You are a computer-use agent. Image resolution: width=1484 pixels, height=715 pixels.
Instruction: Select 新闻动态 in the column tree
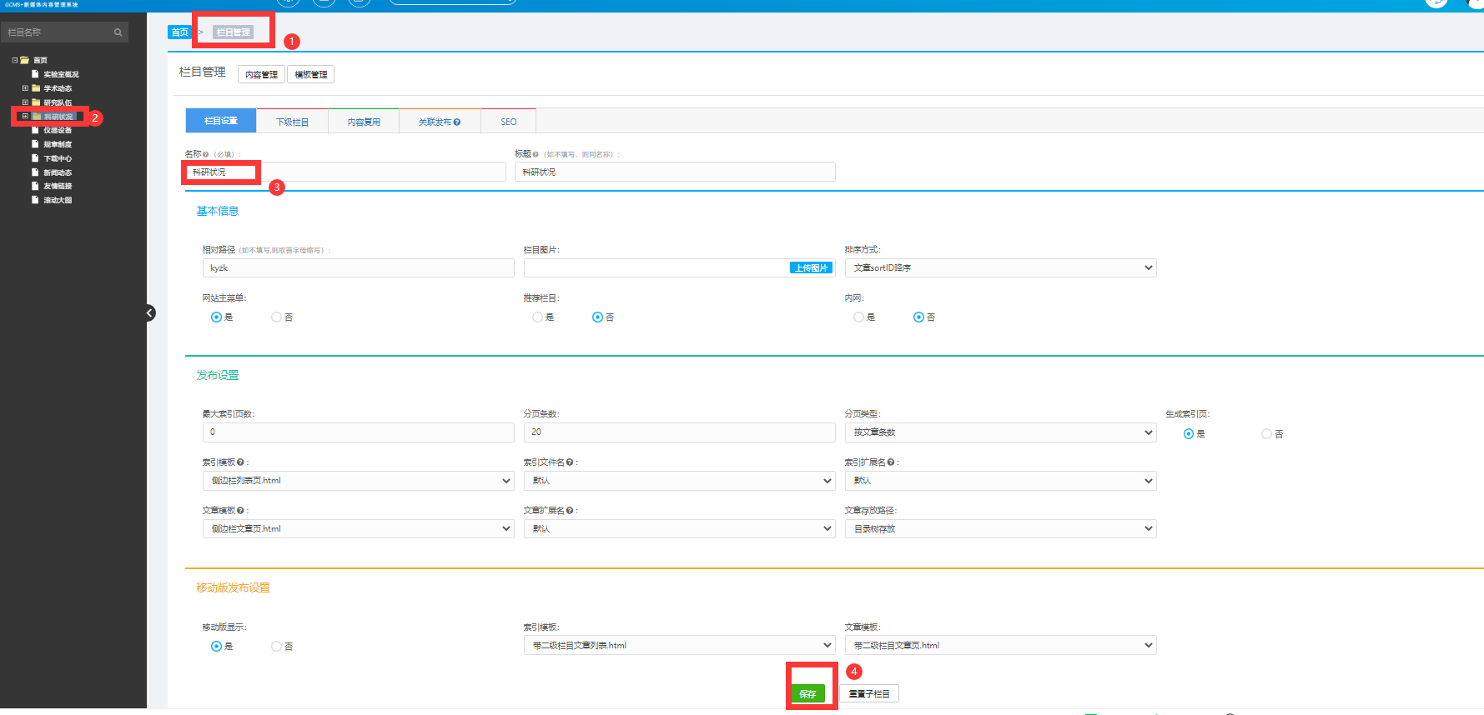58,172
